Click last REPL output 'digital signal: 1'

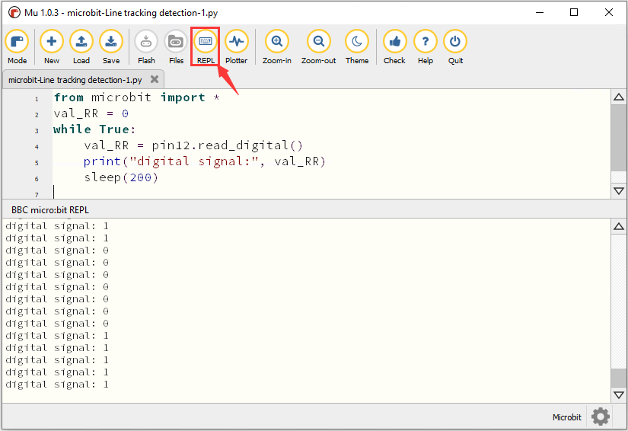pyautogui.click(x=57, y=385)
